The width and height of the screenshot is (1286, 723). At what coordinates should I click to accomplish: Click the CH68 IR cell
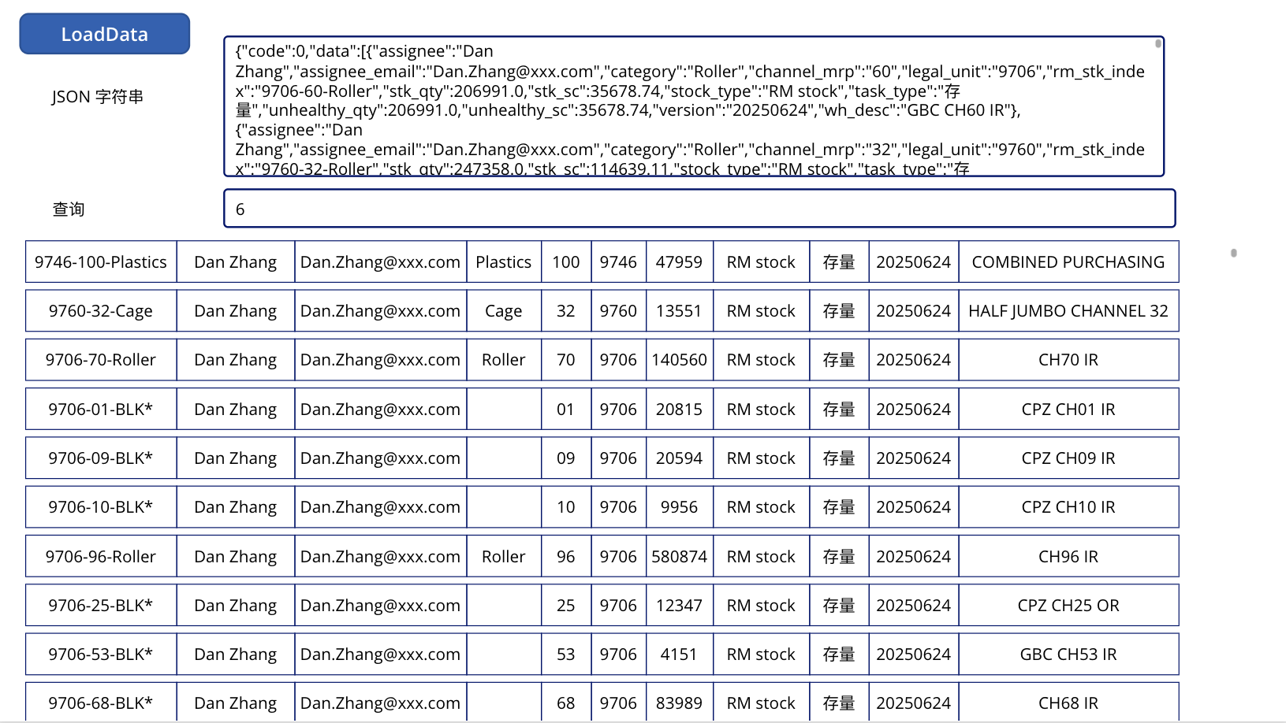pyautogui.click(x=1068, y=702)
